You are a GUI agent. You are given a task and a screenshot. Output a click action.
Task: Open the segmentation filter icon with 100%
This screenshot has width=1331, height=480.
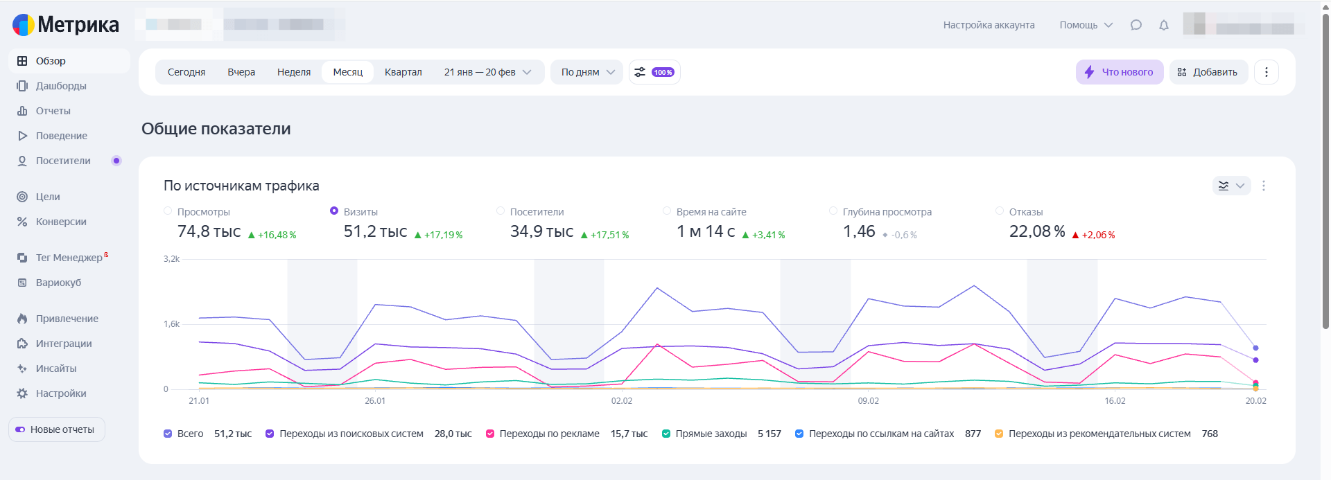[654, 72]
